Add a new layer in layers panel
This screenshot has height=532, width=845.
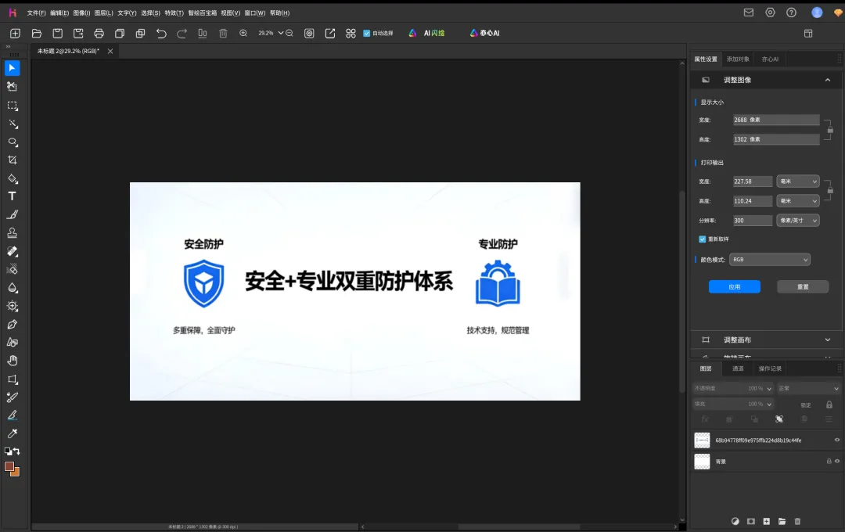tap(766, 521)
